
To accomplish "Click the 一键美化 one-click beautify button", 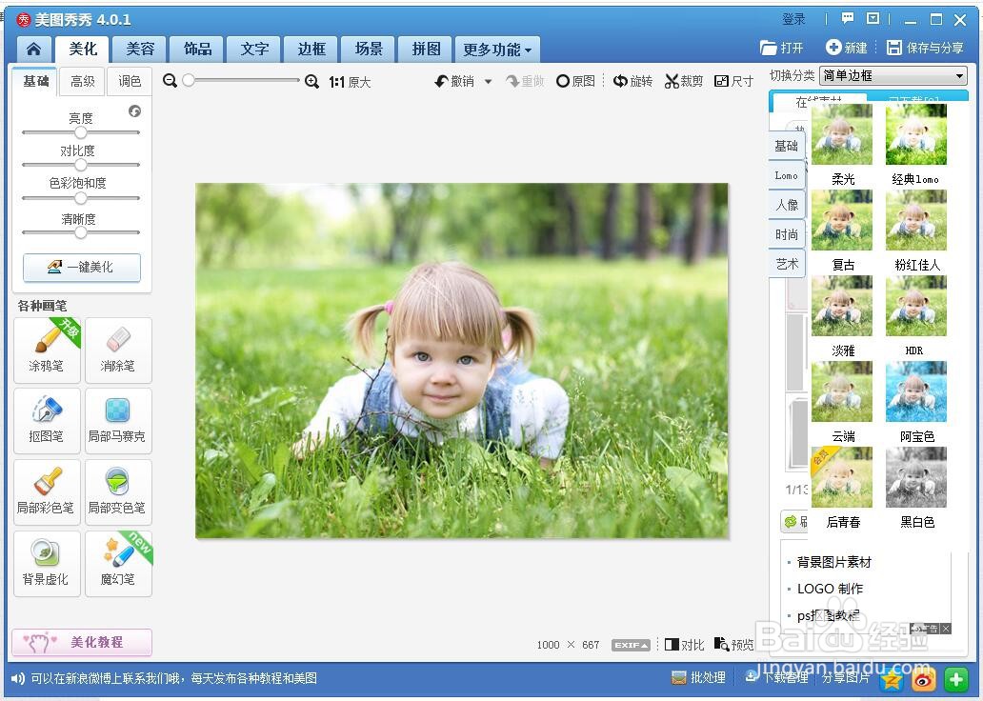I will 81,268.
